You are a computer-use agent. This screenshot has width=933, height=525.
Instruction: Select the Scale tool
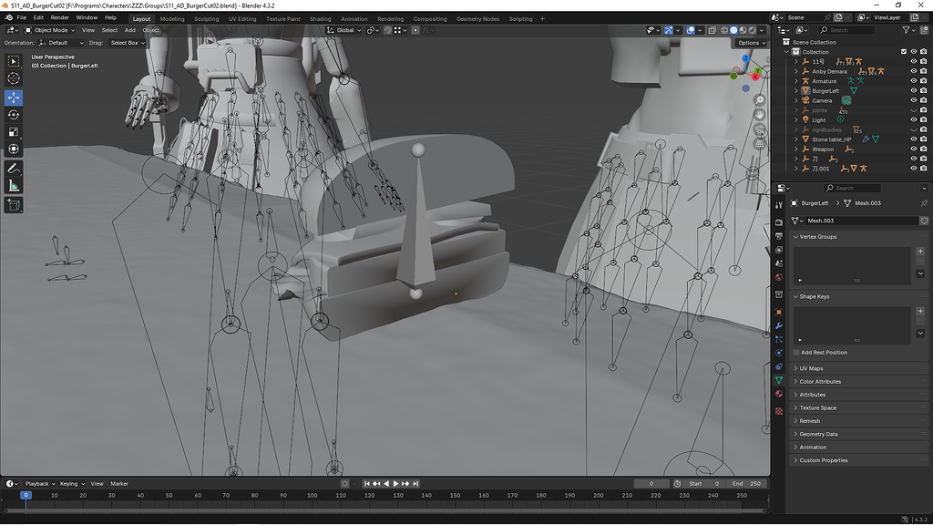[x=14, y=131]
